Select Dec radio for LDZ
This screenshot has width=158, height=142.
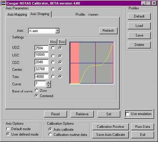click(60, 56)
